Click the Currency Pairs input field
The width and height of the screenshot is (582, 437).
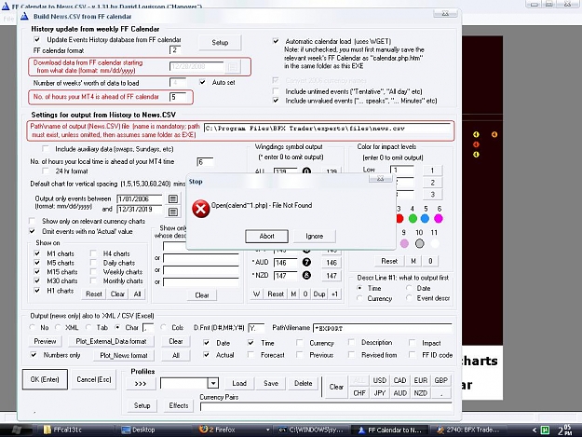(x=326, y=406)
